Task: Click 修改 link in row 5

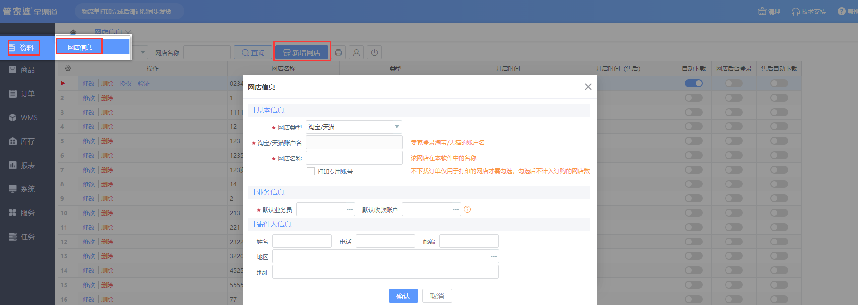Action: click(88, 141)
